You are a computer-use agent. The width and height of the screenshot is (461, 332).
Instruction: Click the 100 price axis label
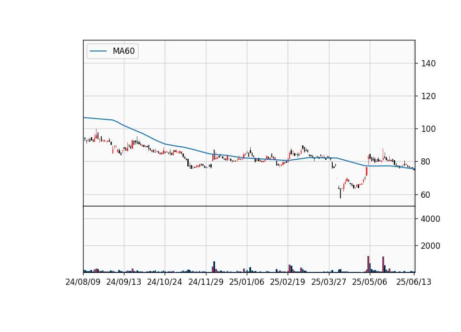428,129
